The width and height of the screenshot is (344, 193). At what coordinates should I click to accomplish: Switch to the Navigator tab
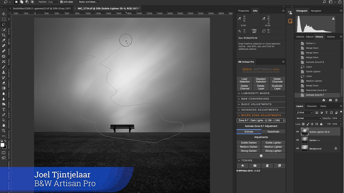[316, 11]
